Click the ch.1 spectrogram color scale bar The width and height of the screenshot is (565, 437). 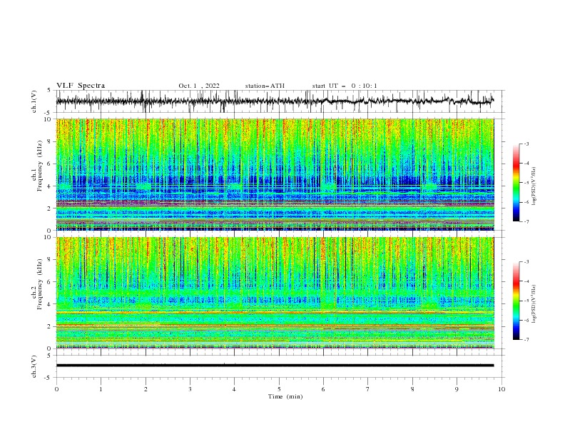pyautogui.click(x=516, y=183)
